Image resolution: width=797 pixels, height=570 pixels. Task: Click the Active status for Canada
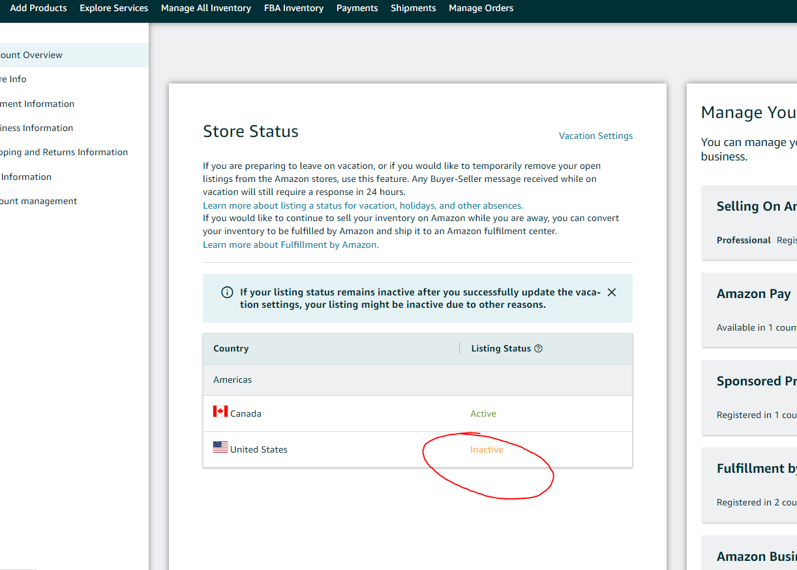[483, 413]
